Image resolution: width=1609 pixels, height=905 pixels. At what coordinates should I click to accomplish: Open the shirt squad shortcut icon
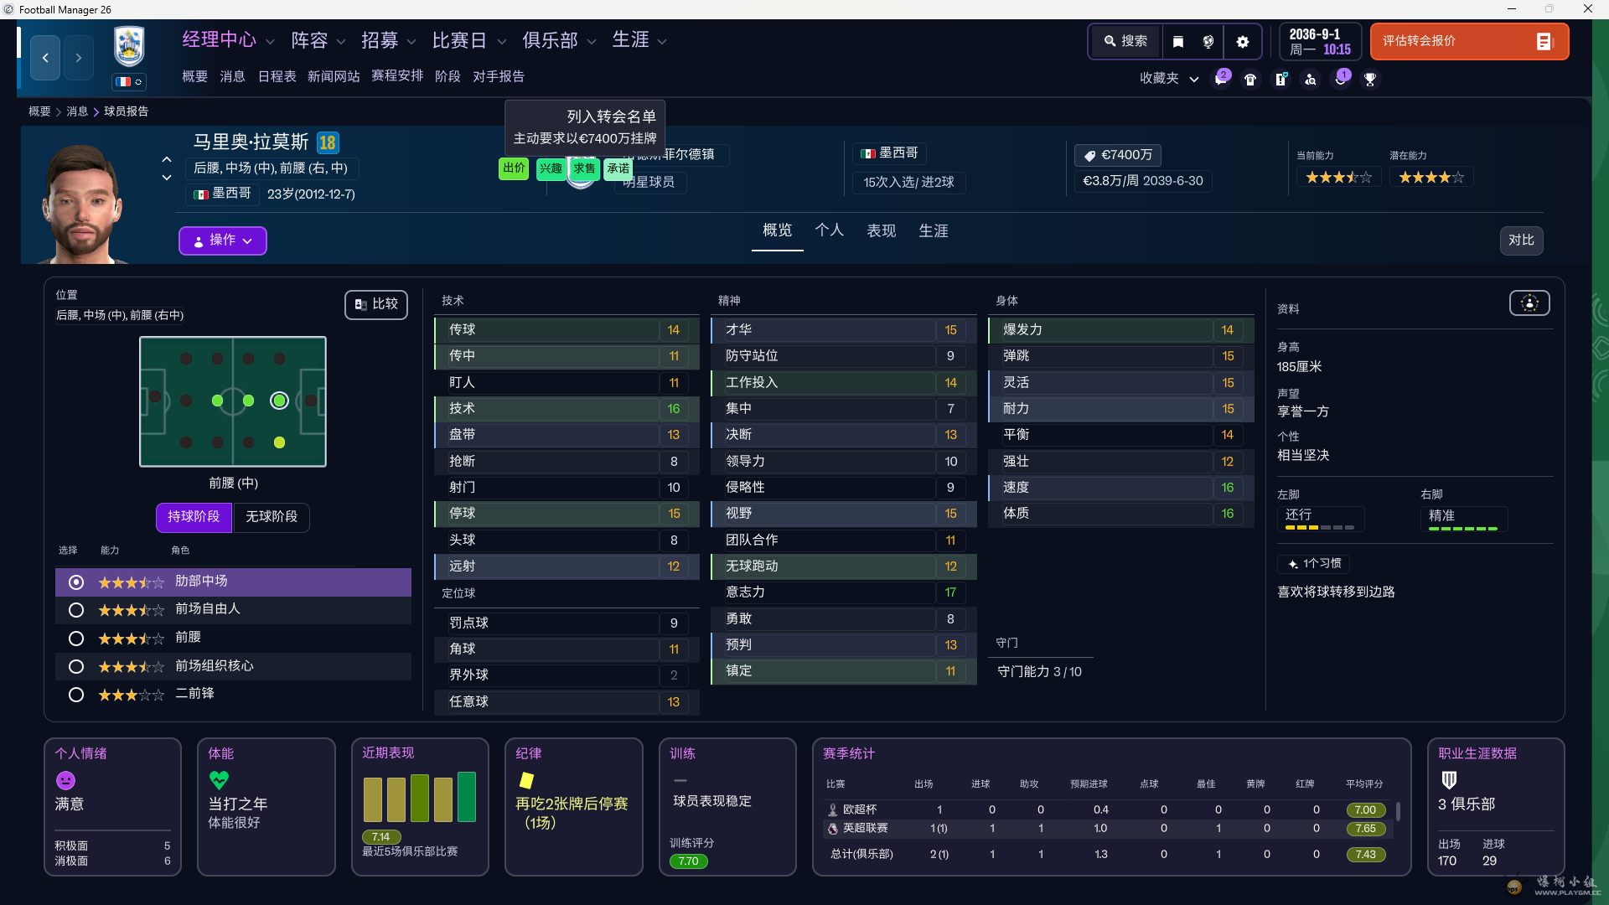[x=1250, y=79]
